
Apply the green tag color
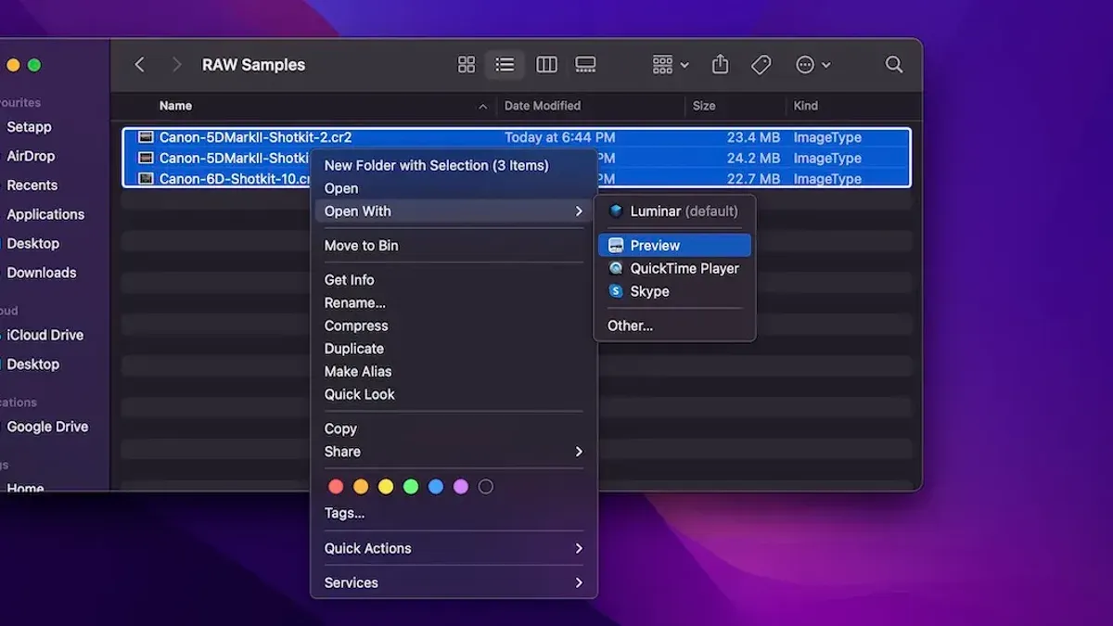point(411,486)
